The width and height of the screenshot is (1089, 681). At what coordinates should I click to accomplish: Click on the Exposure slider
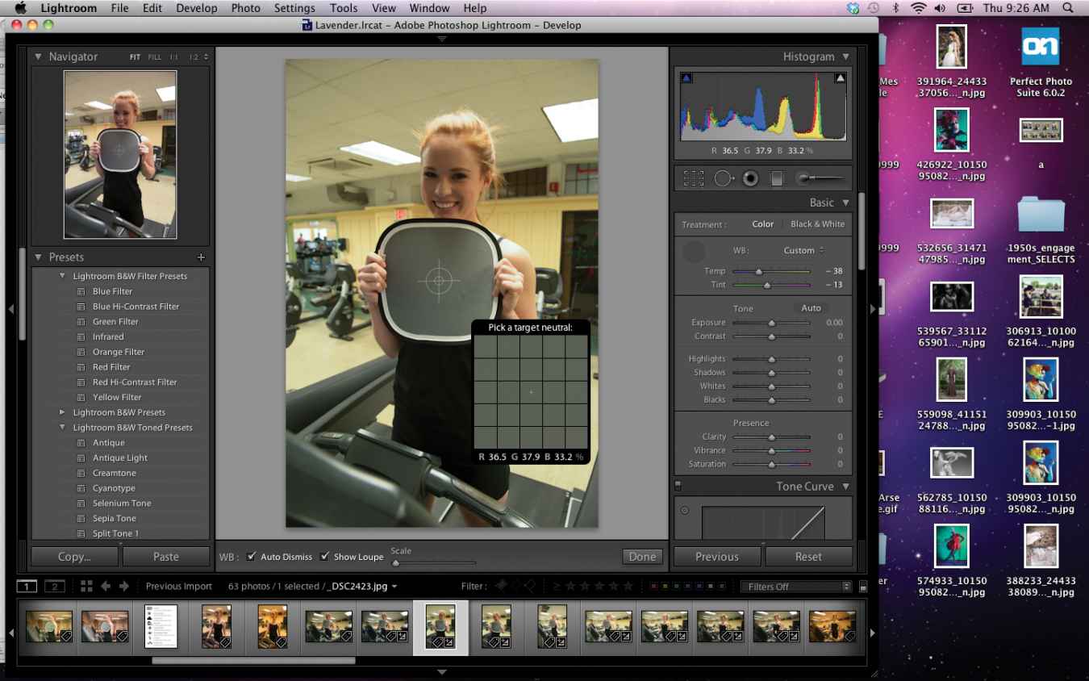pyautogui.click(x=772, y=323)
